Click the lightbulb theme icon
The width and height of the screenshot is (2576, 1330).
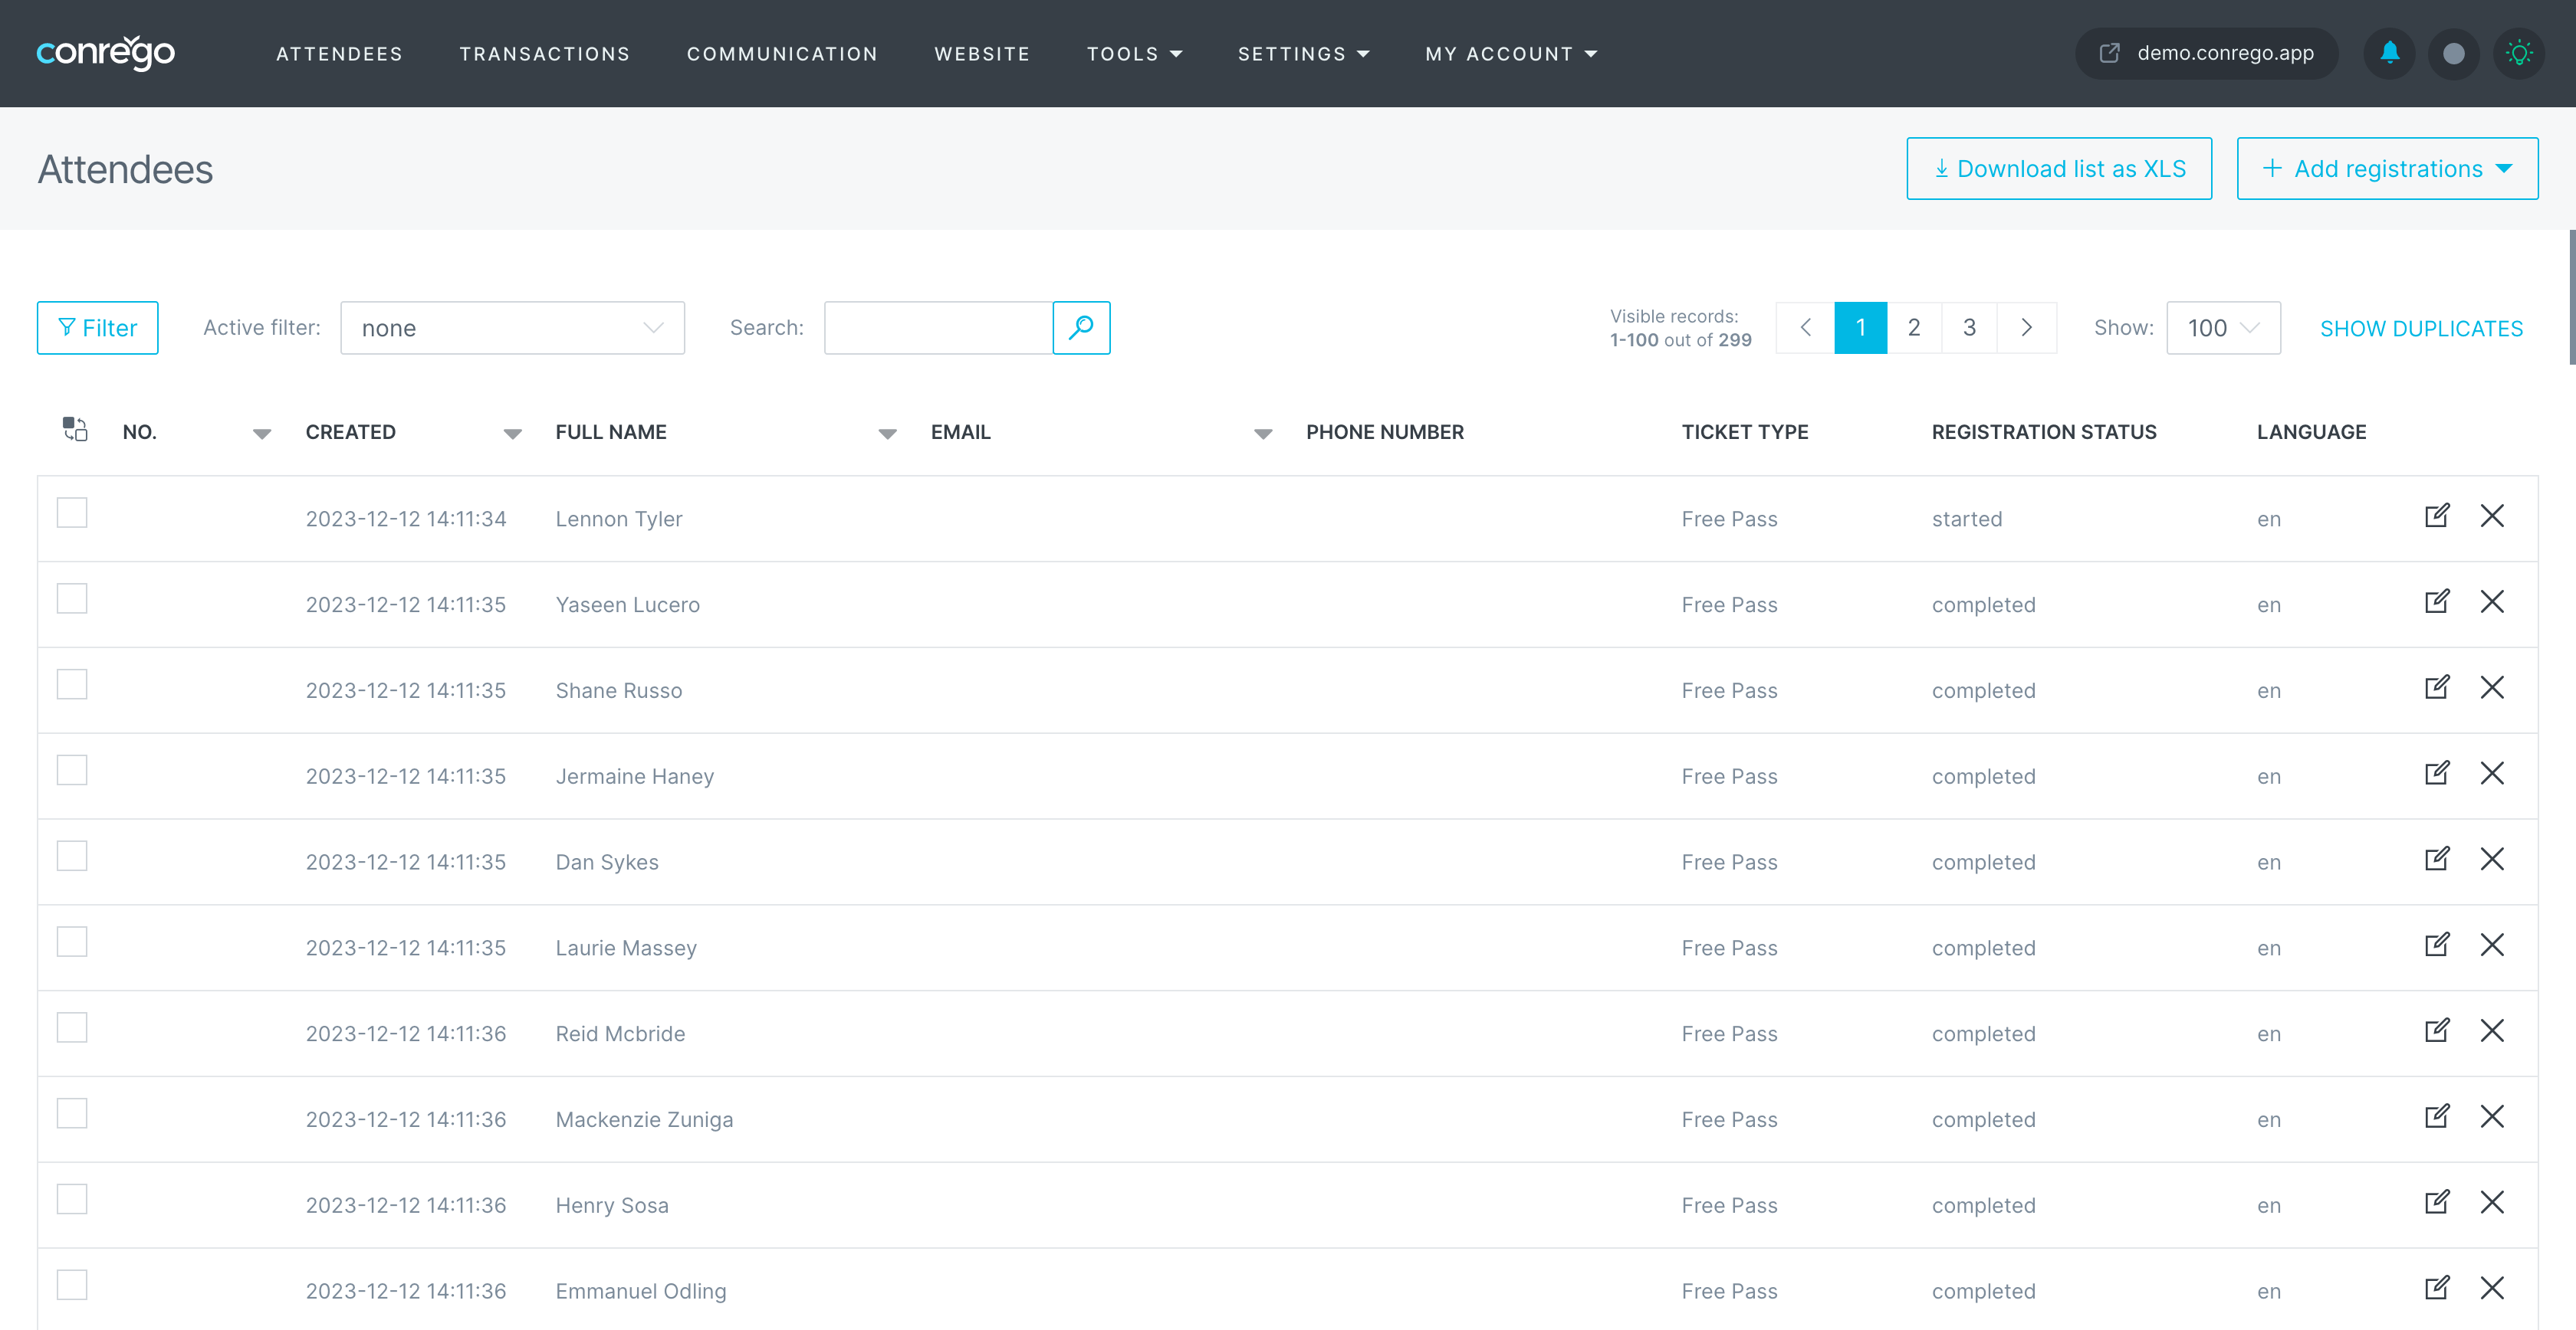point(2518,53)
